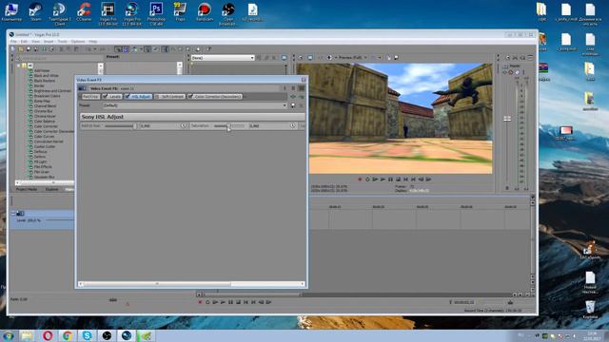Select Color Balance effect
Screen dimensions: 609x342
(45, 122)
